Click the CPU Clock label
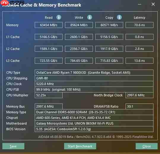 point(14,84)
